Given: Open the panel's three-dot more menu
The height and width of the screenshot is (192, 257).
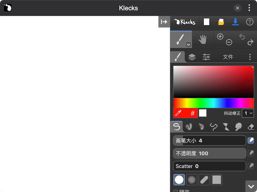Looking at the screenshot, I should coord(250,57).
